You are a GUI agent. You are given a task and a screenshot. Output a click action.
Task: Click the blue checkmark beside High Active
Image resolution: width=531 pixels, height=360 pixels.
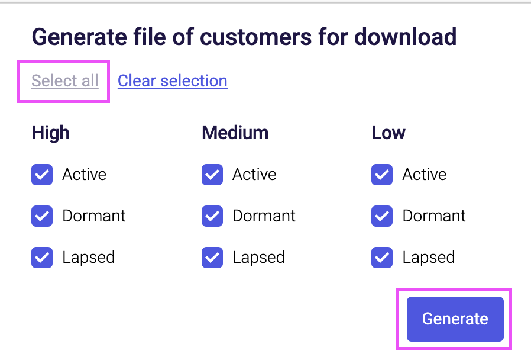tap(42, 174)
